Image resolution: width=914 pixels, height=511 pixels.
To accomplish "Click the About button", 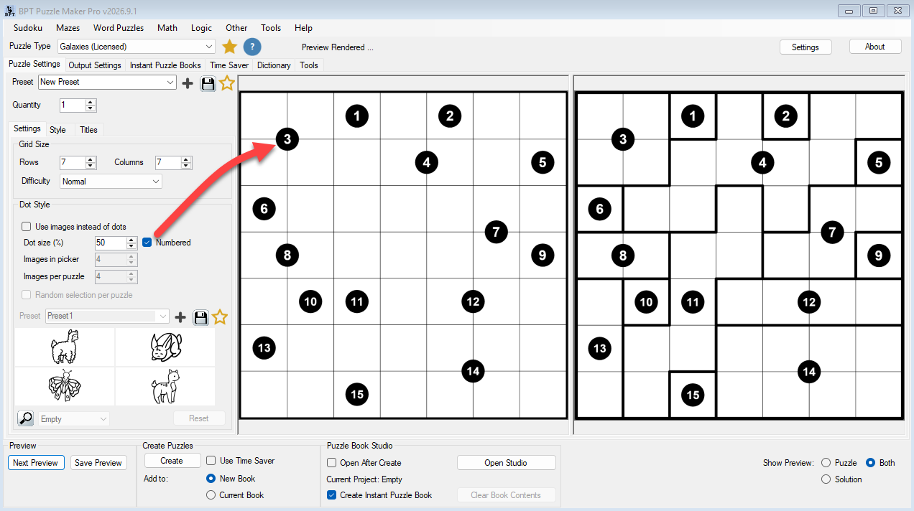I will point(875,47).
